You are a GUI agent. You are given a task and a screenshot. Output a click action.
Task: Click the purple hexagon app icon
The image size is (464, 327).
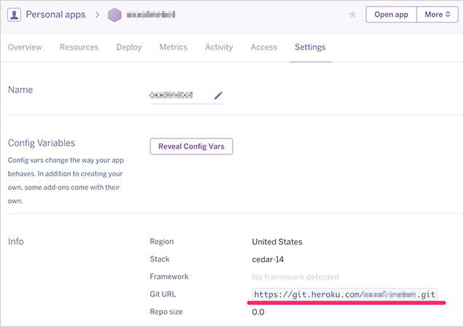coord(115,15)
